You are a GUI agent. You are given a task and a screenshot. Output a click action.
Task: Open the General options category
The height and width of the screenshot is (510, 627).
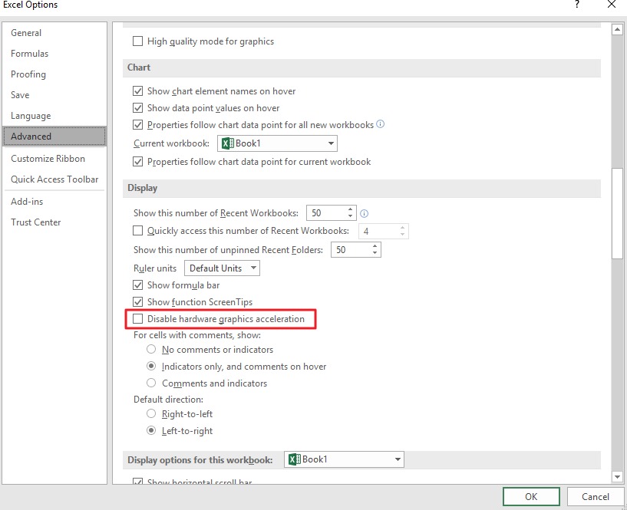click(54, 33)
